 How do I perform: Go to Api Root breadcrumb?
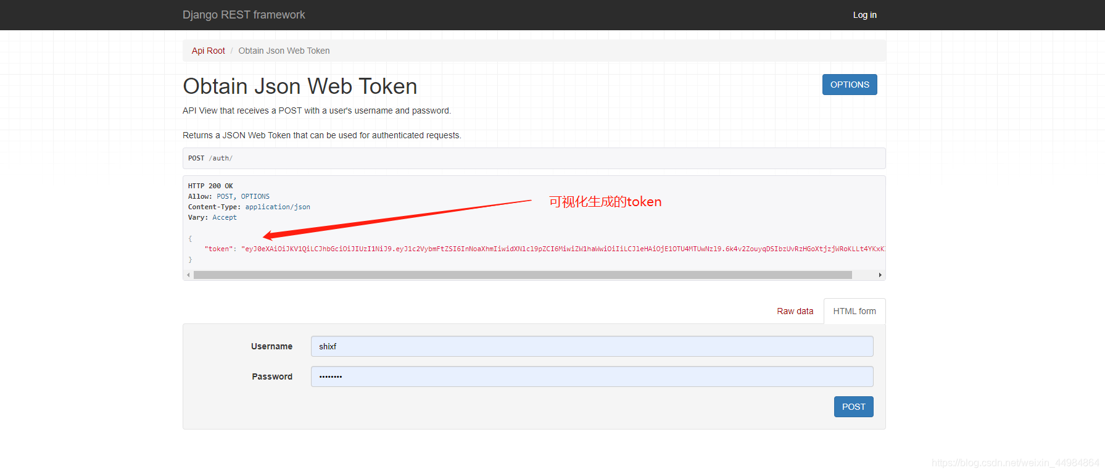pos(208,51)
